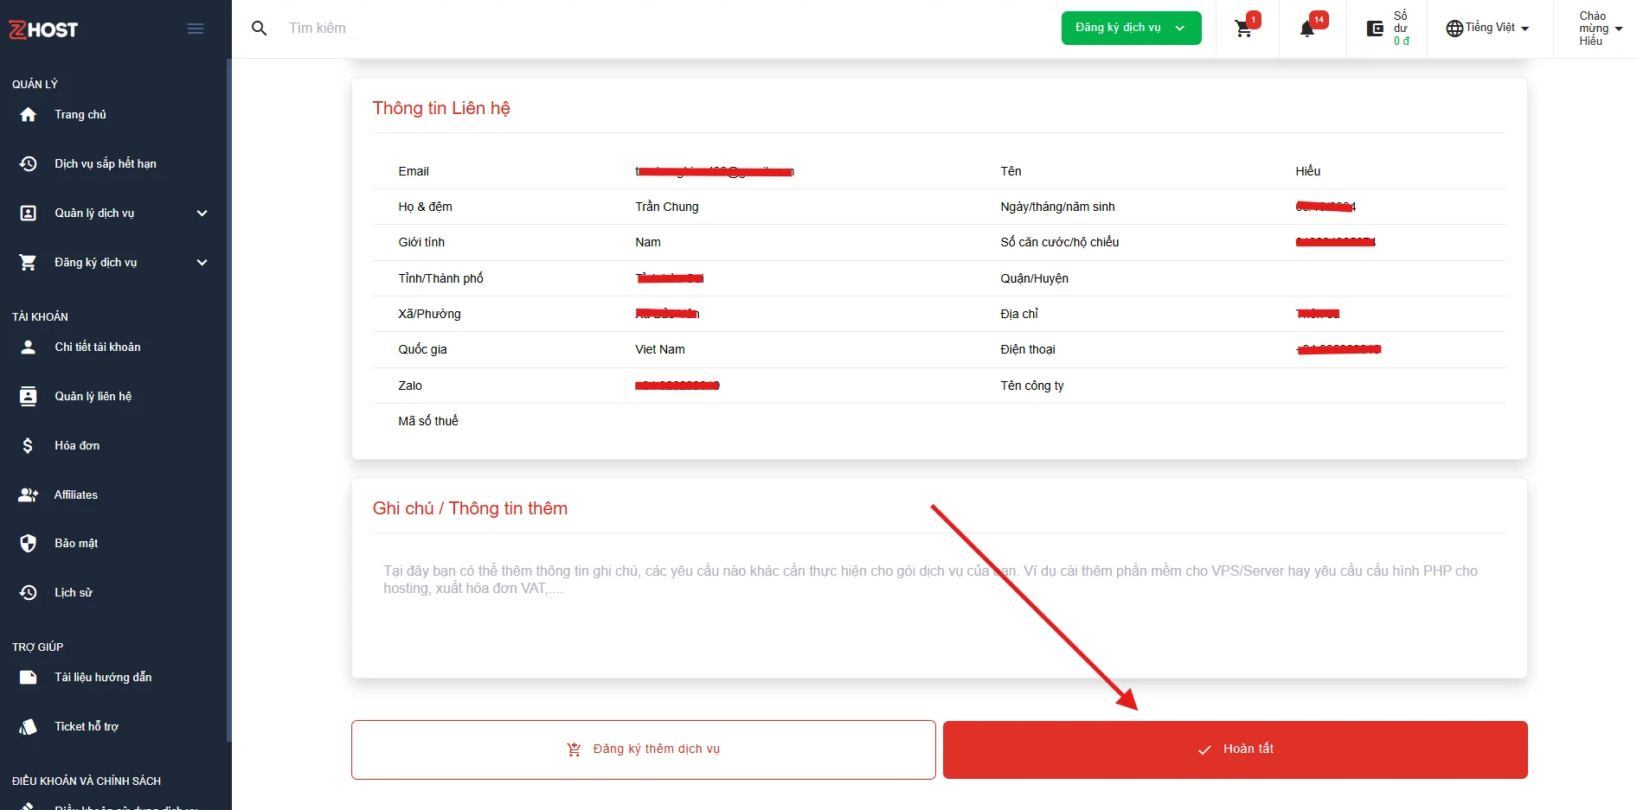Open the shopping cart icon
Viewport: 1637px width, 810px height.
(x=1243, y=29)
